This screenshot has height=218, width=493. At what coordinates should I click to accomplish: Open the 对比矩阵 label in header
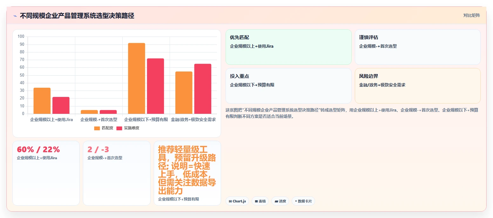tap(471, 15)
